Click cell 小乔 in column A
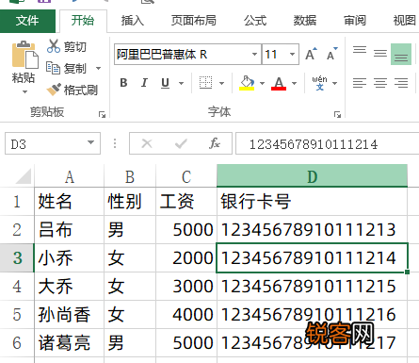 tap(69, 258)
